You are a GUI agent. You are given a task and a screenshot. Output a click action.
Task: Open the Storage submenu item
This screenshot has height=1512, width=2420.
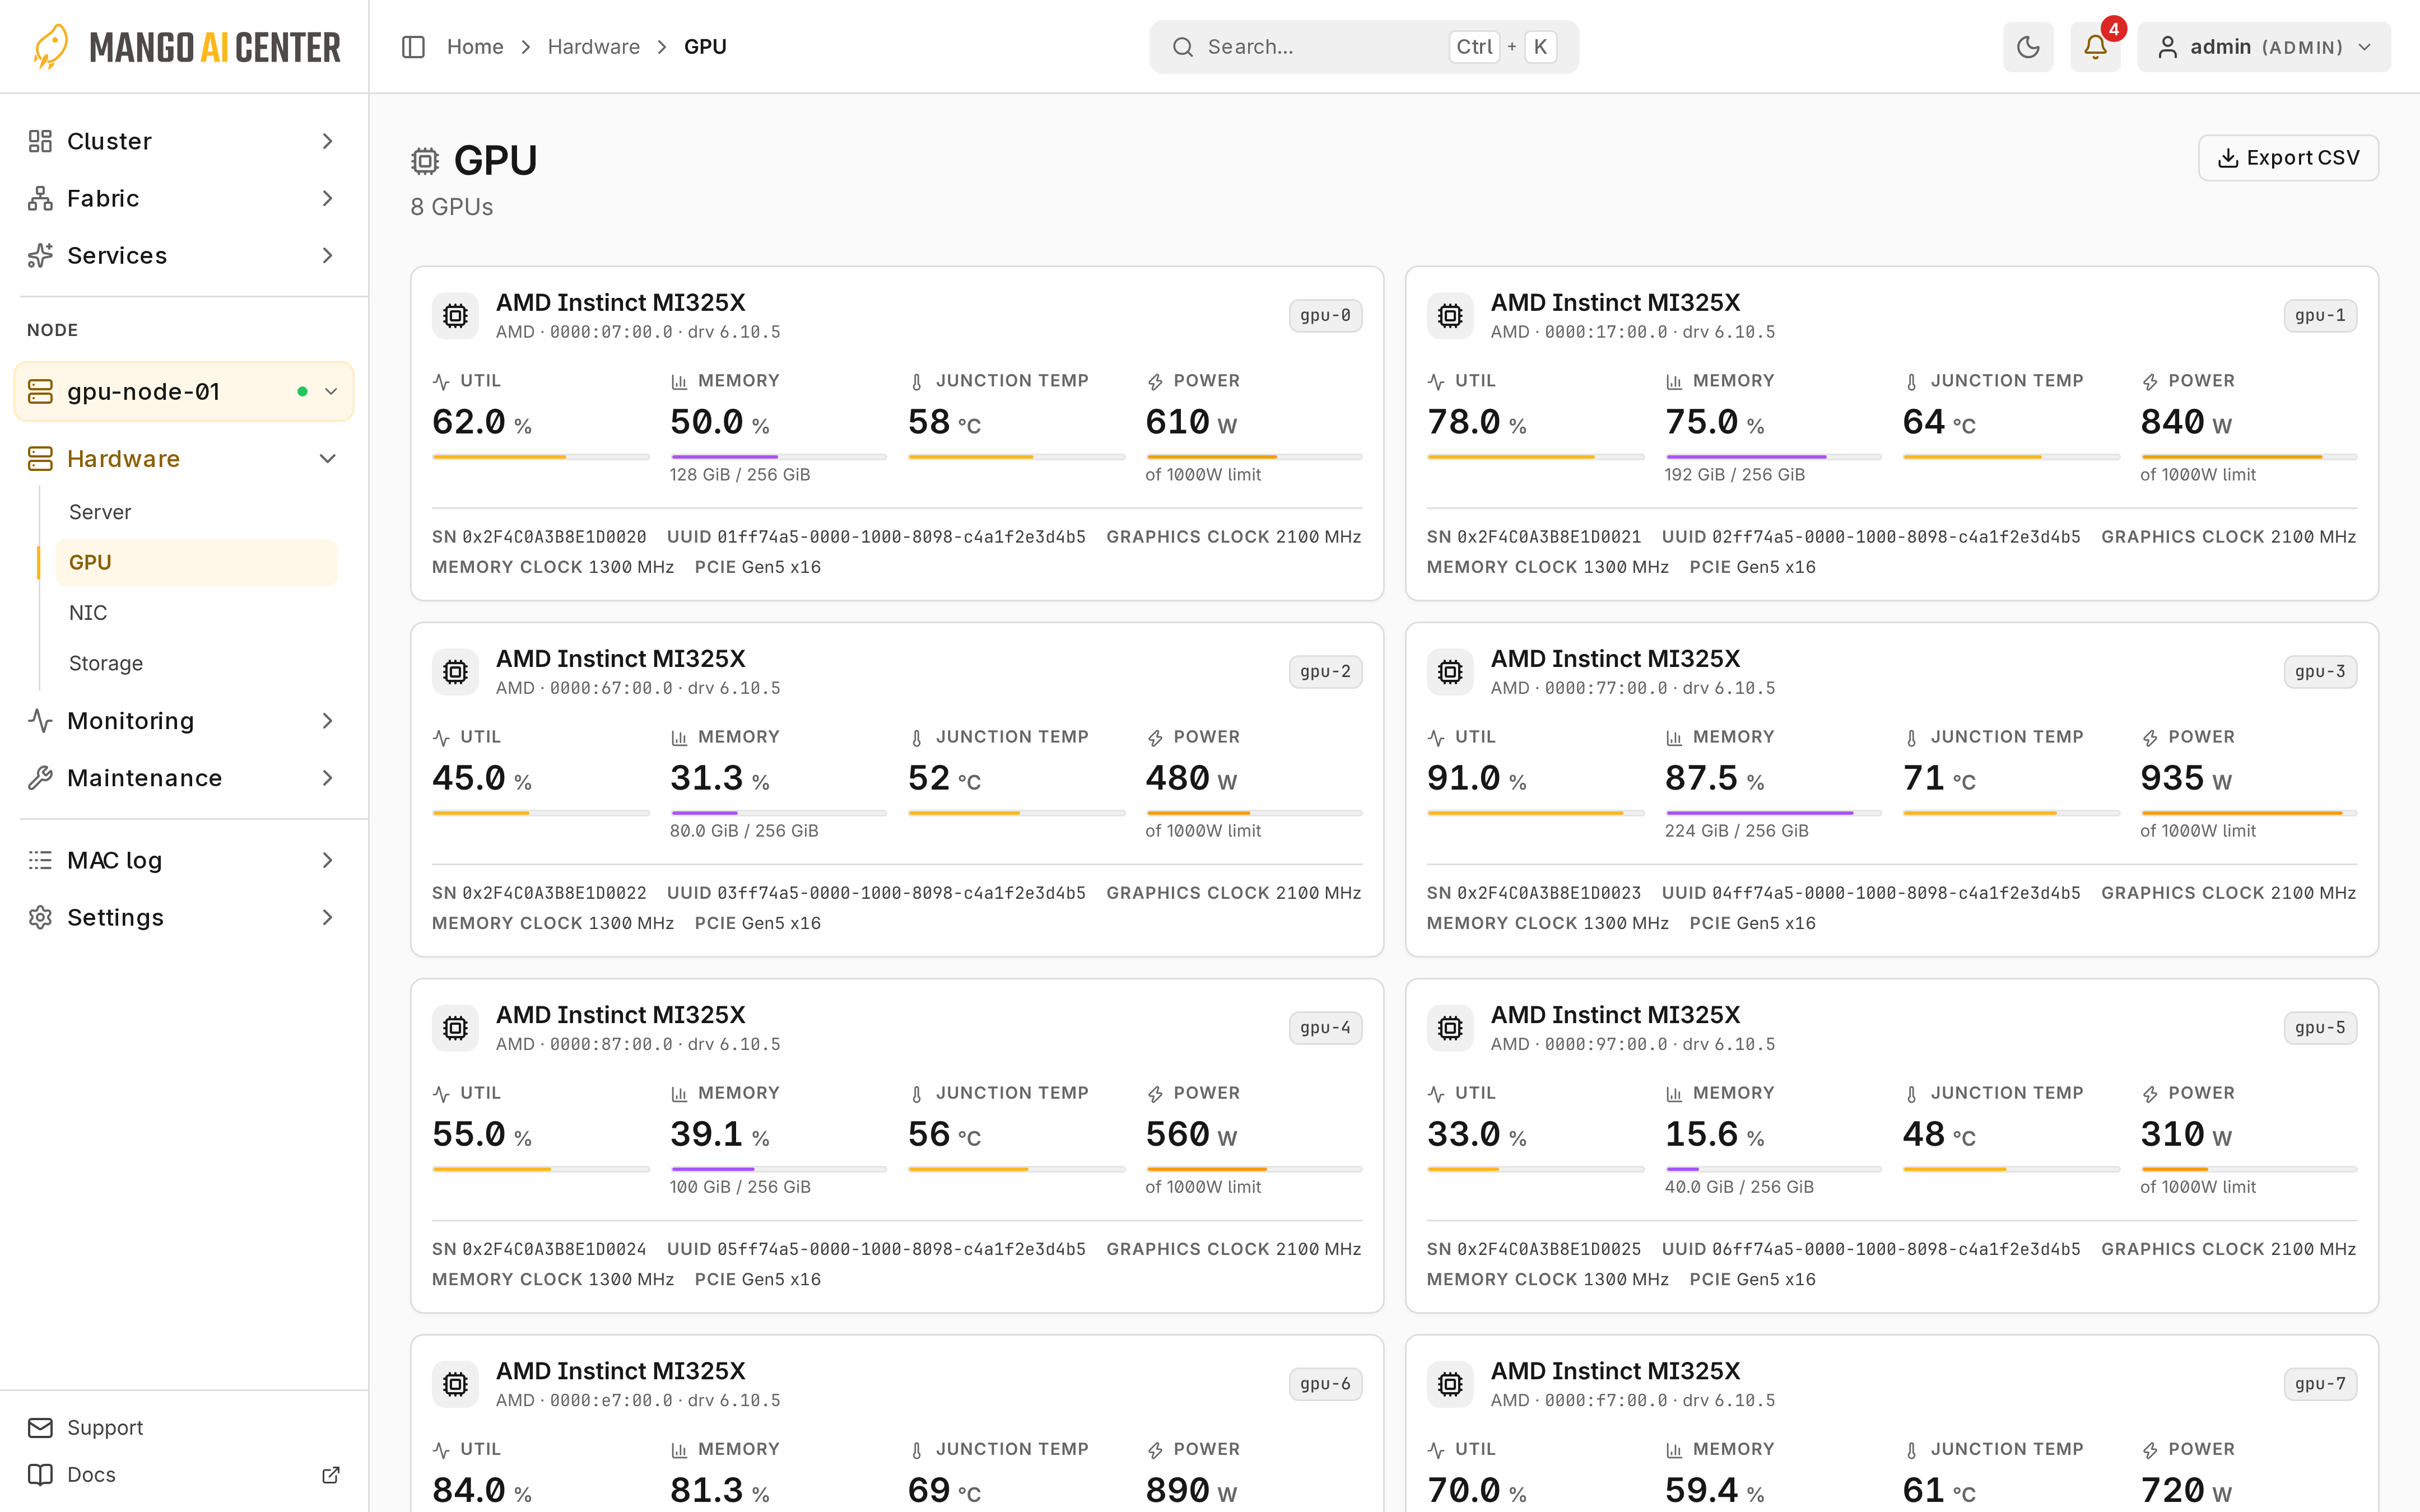196,663
